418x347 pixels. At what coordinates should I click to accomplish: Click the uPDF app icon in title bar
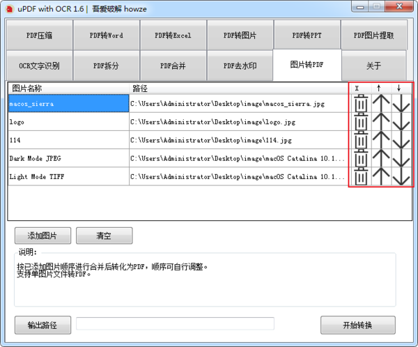(x=10, y=9)
